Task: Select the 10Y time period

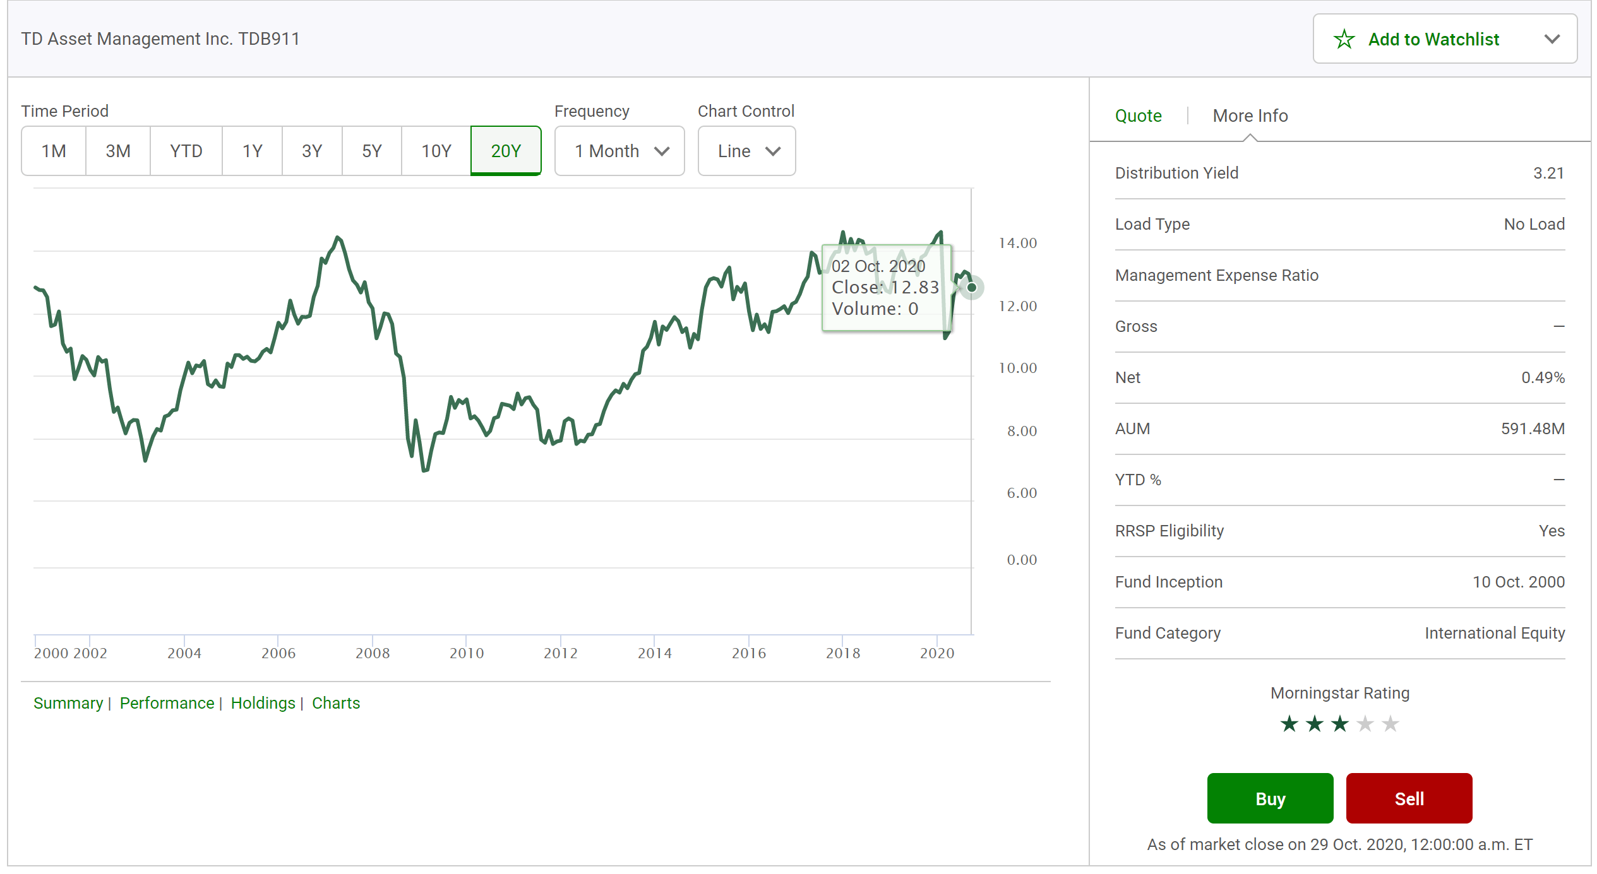Action: tap(436, 151)
